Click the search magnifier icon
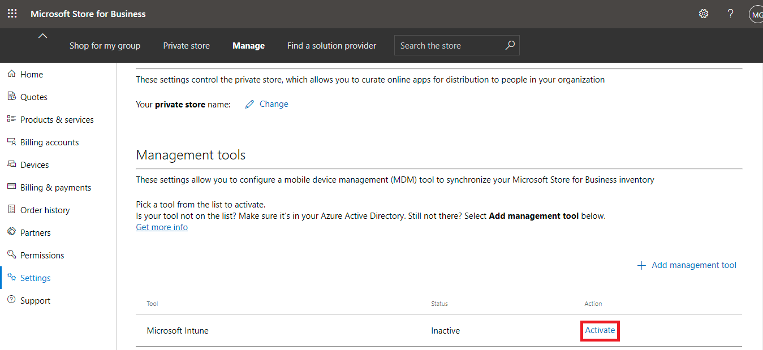 pyautogui.click(x=510, y=45)
